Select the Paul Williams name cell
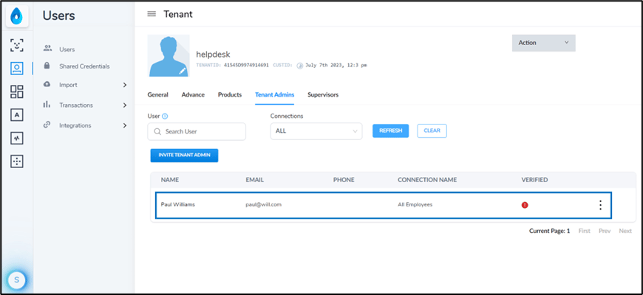This screenshot has width=643, height=295. (x=178, y=204)
